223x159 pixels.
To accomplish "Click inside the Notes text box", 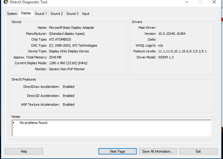I will [111, 128].
